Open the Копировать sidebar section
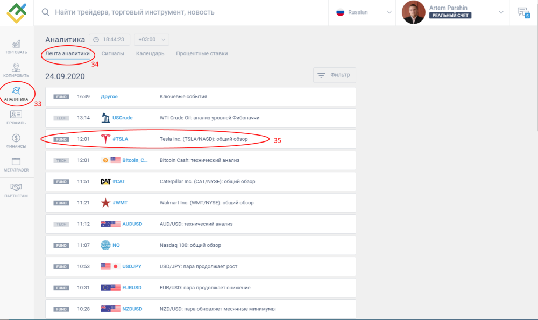This screenshot has width=538, height=320. 16,70
